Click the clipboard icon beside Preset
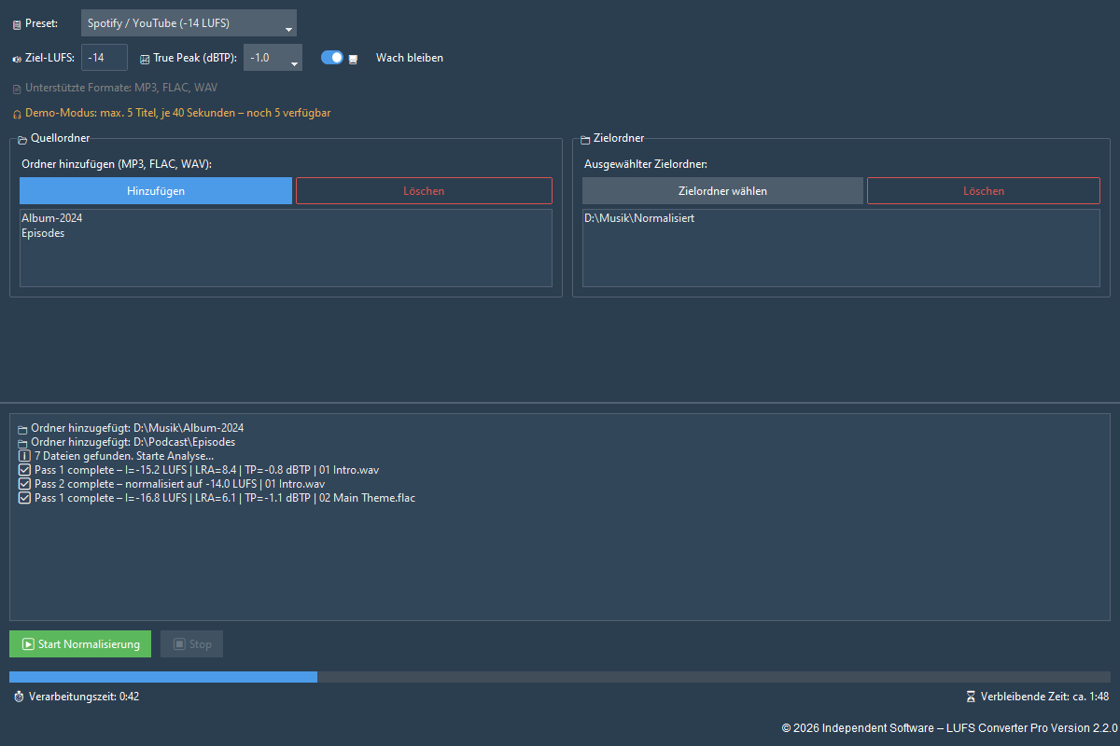1120x746 pixels. (x=17, y=24)
